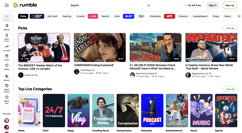The width and height of the screenshot is (242, 133).
Task: Open the 24/7 TV Channels category card
Action: tap(54, 110)
